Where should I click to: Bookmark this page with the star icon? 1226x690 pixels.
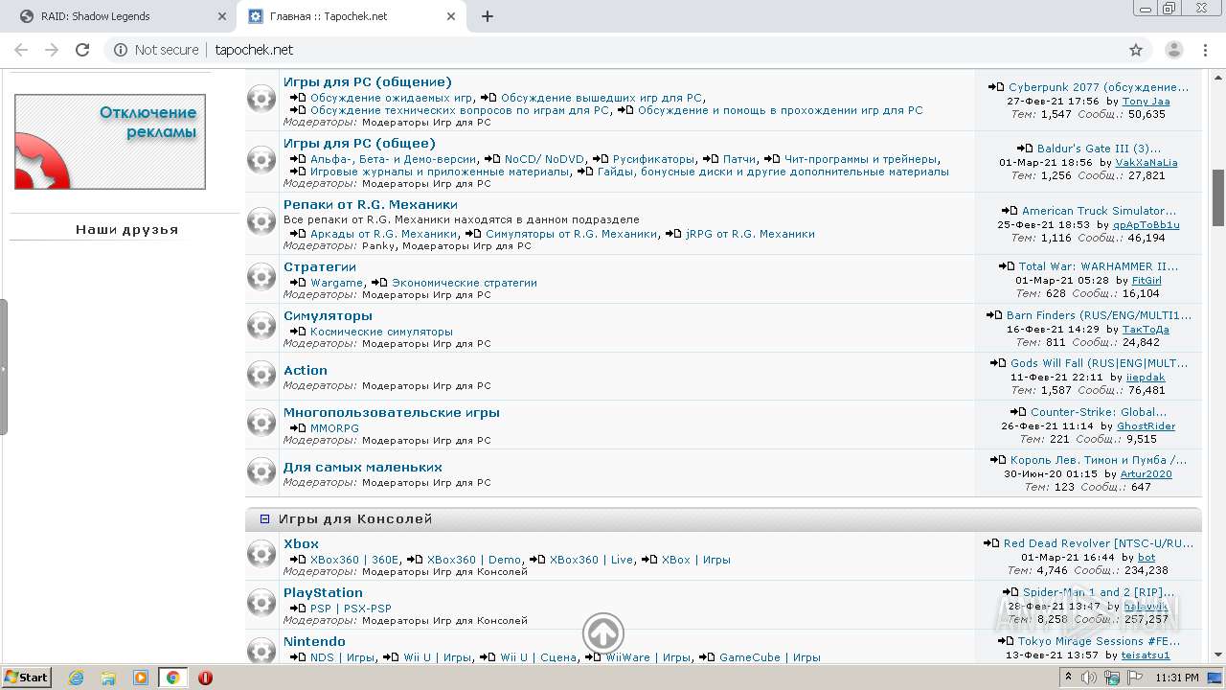(1136, 50)
